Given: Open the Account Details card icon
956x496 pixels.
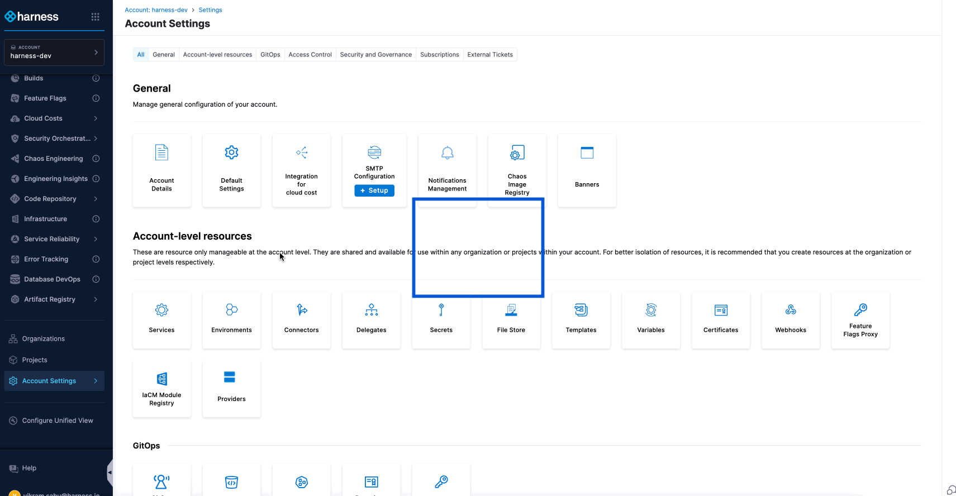Looking at the screenshot, I should pos(161,152).
